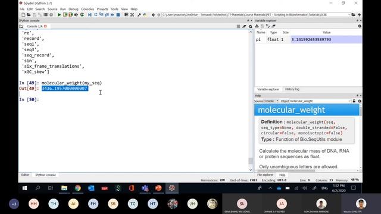381x214 pixels.
Task: Click the In [50] console prompt
Action: click(x=29, y=99)
